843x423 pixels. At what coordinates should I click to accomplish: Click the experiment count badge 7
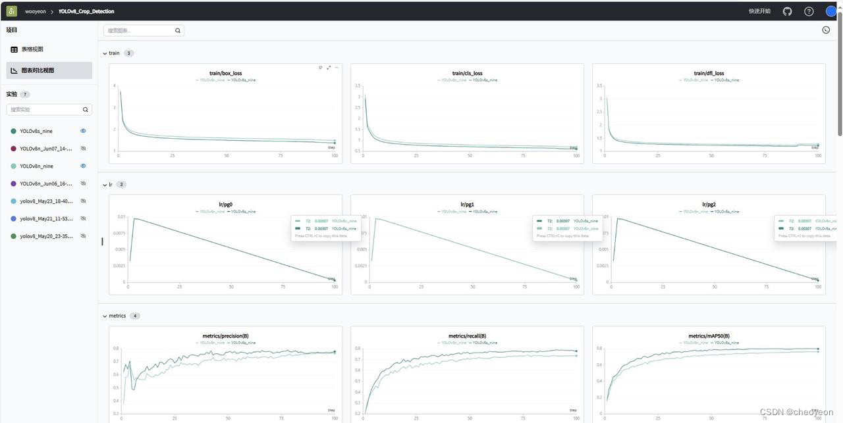25,95
